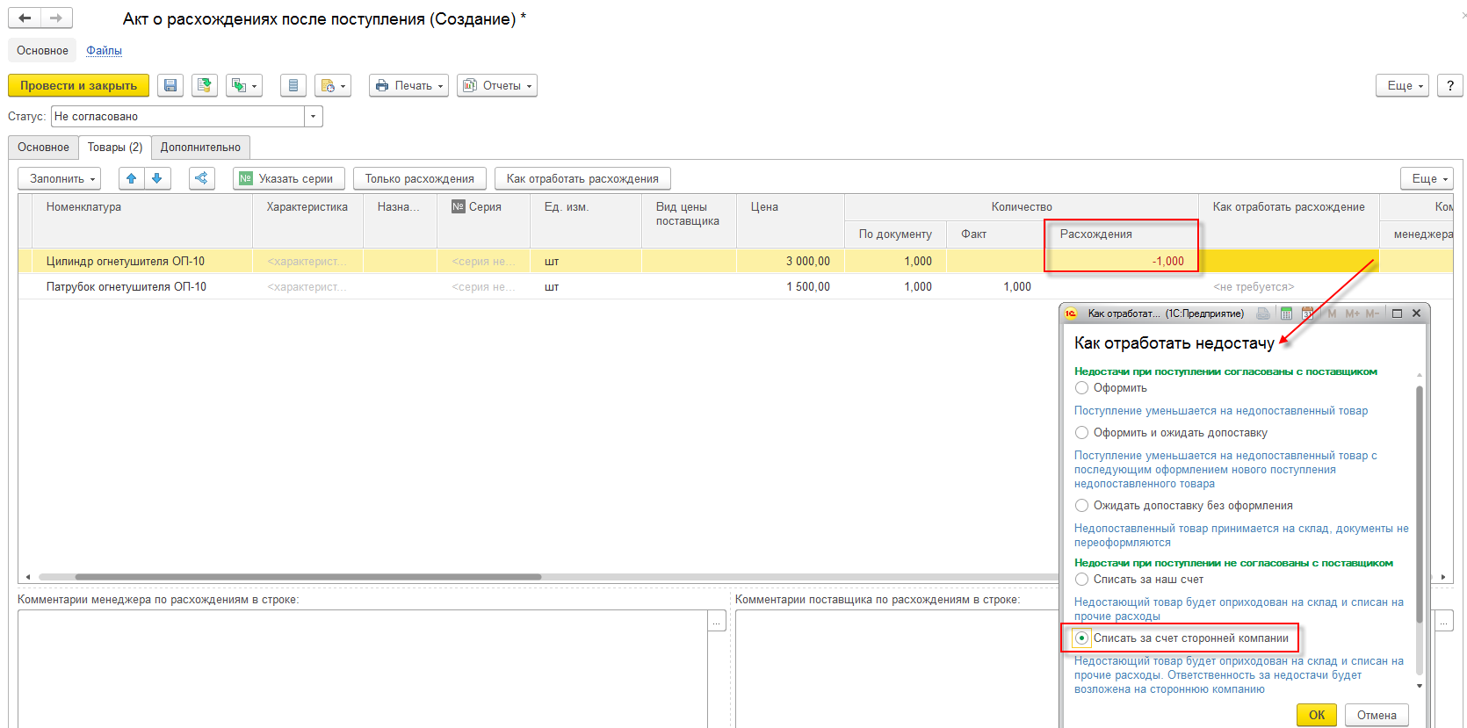Click price cell 1 500,00

[791, 286]
